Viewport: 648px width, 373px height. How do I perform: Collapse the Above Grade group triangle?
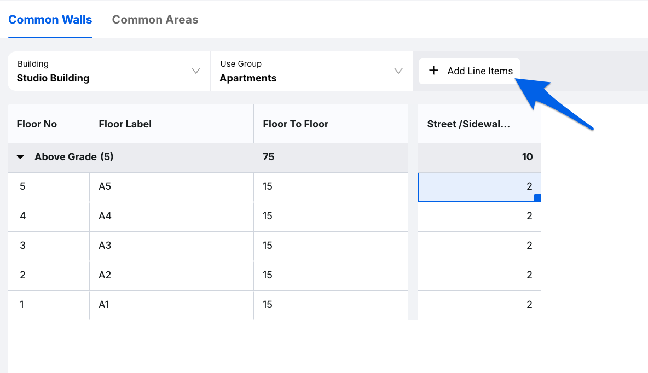click(x=21, y=158)
